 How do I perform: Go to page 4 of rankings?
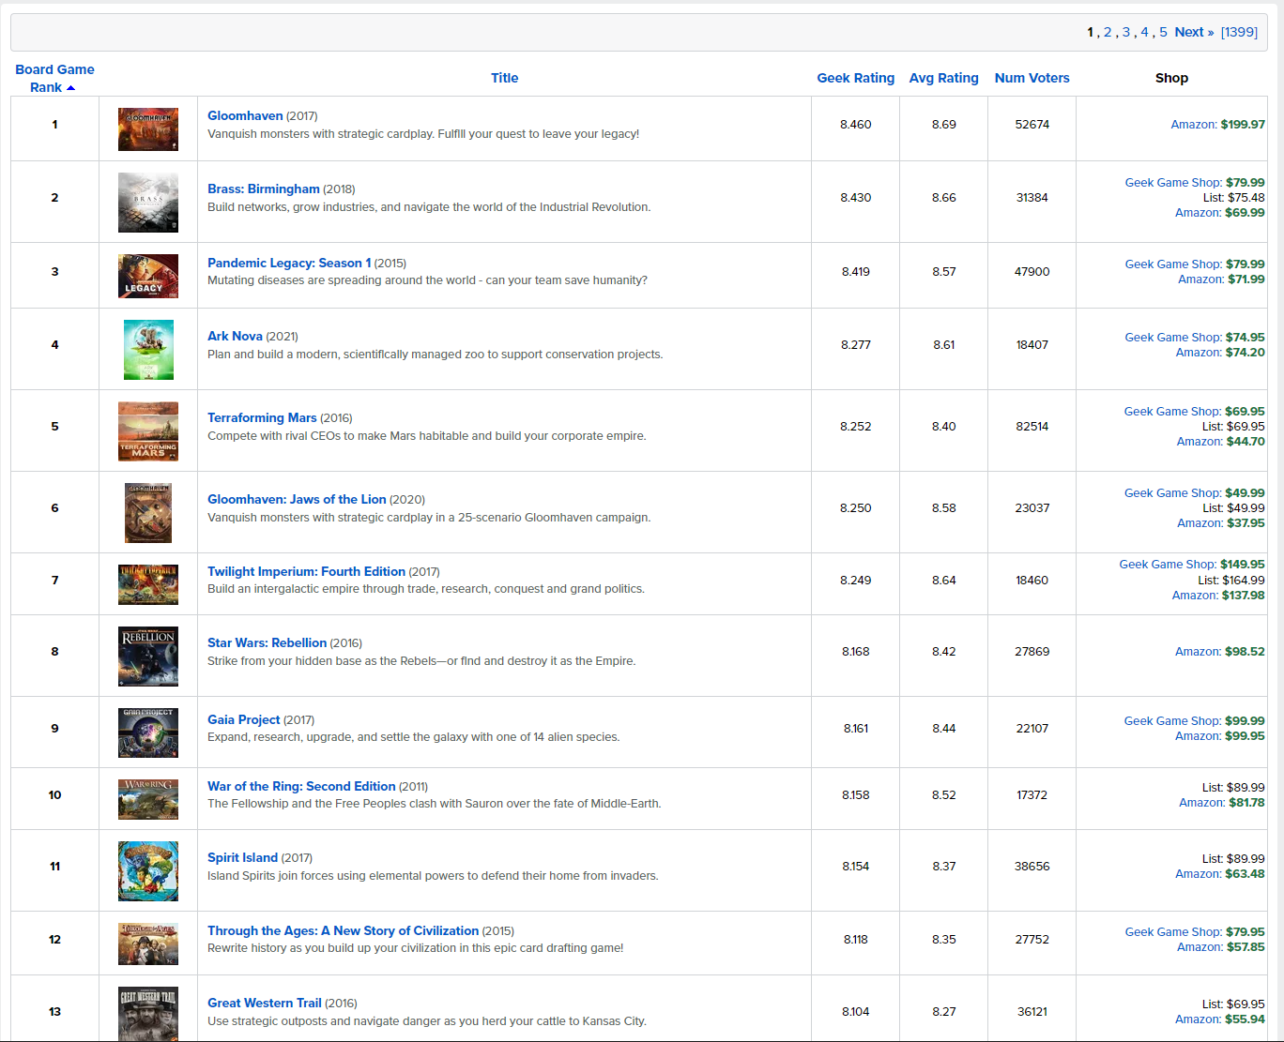(1144, 32)
